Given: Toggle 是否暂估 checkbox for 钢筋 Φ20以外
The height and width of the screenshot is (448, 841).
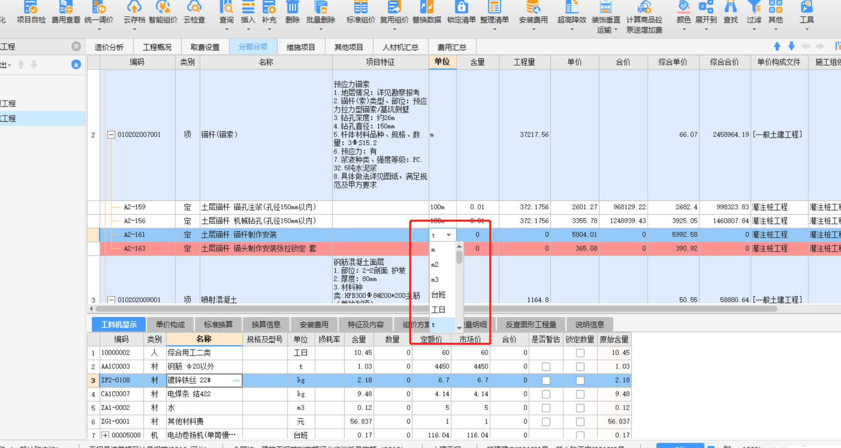Looking at the screenshot, I should tap(546, 367).
